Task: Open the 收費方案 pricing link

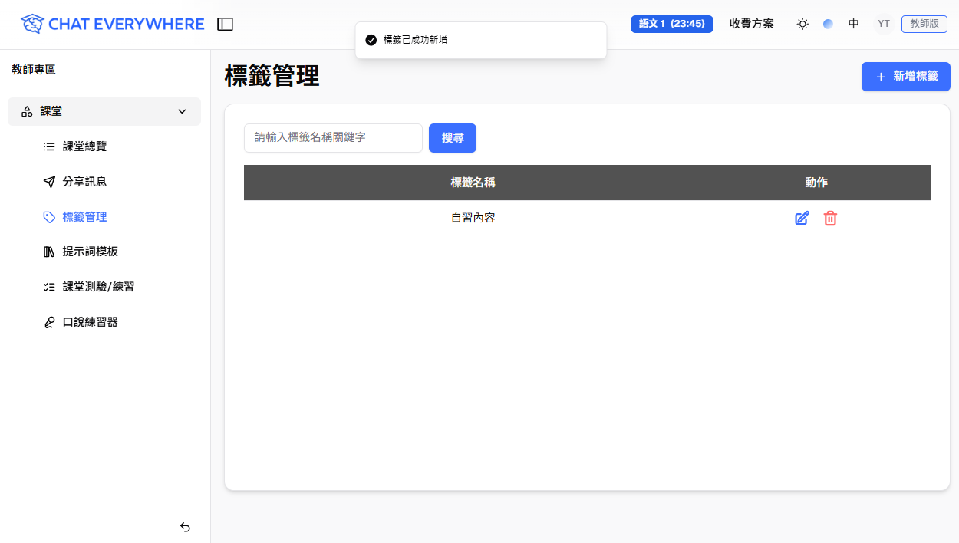Action: tap(752, 24)
